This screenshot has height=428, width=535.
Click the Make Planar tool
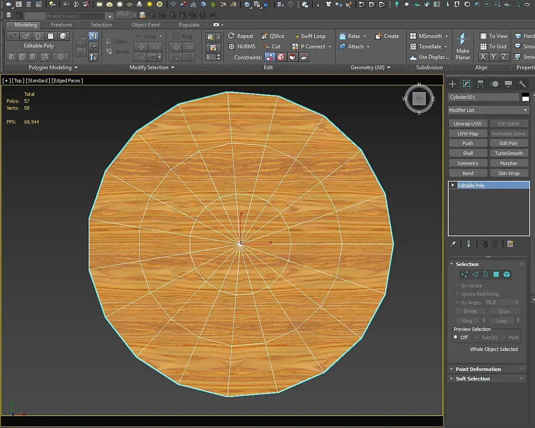coord(463,46)
